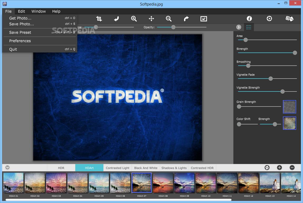
Task: Select the color shift texture swatch
Action: 290,123
